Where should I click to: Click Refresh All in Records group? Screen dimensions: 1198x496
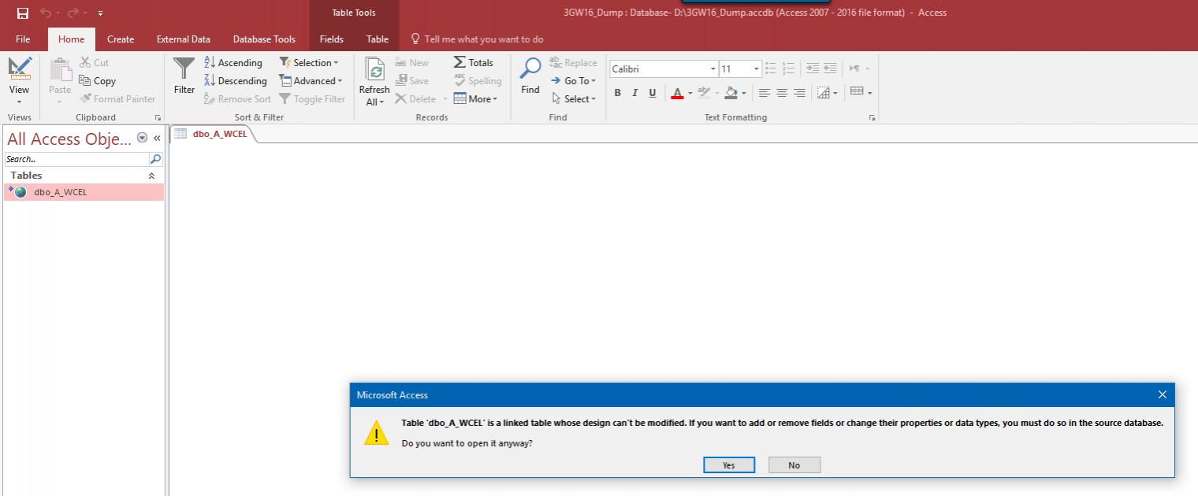click(374, 82)
